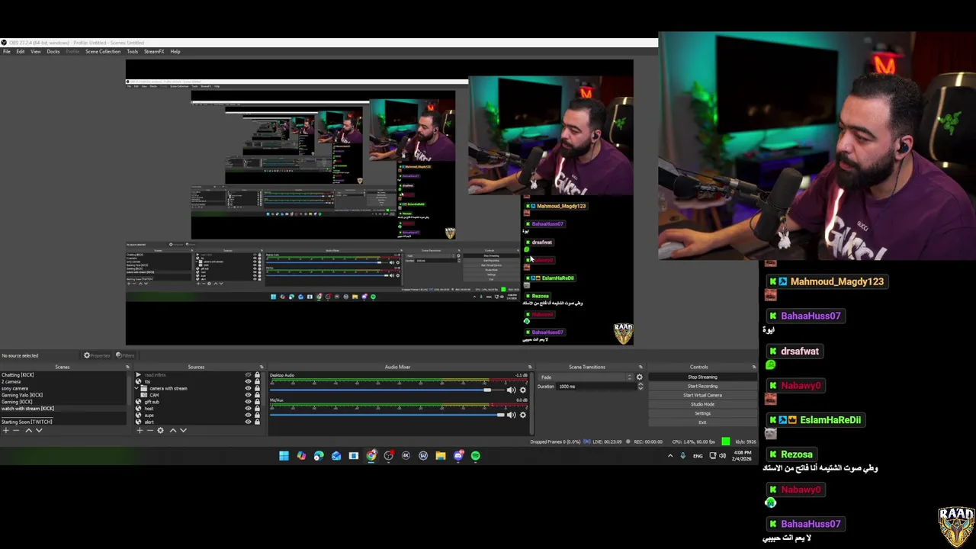This screenshot has width=976, height=549.
Task: Collapse the camera with stream group
Action: 136,388
